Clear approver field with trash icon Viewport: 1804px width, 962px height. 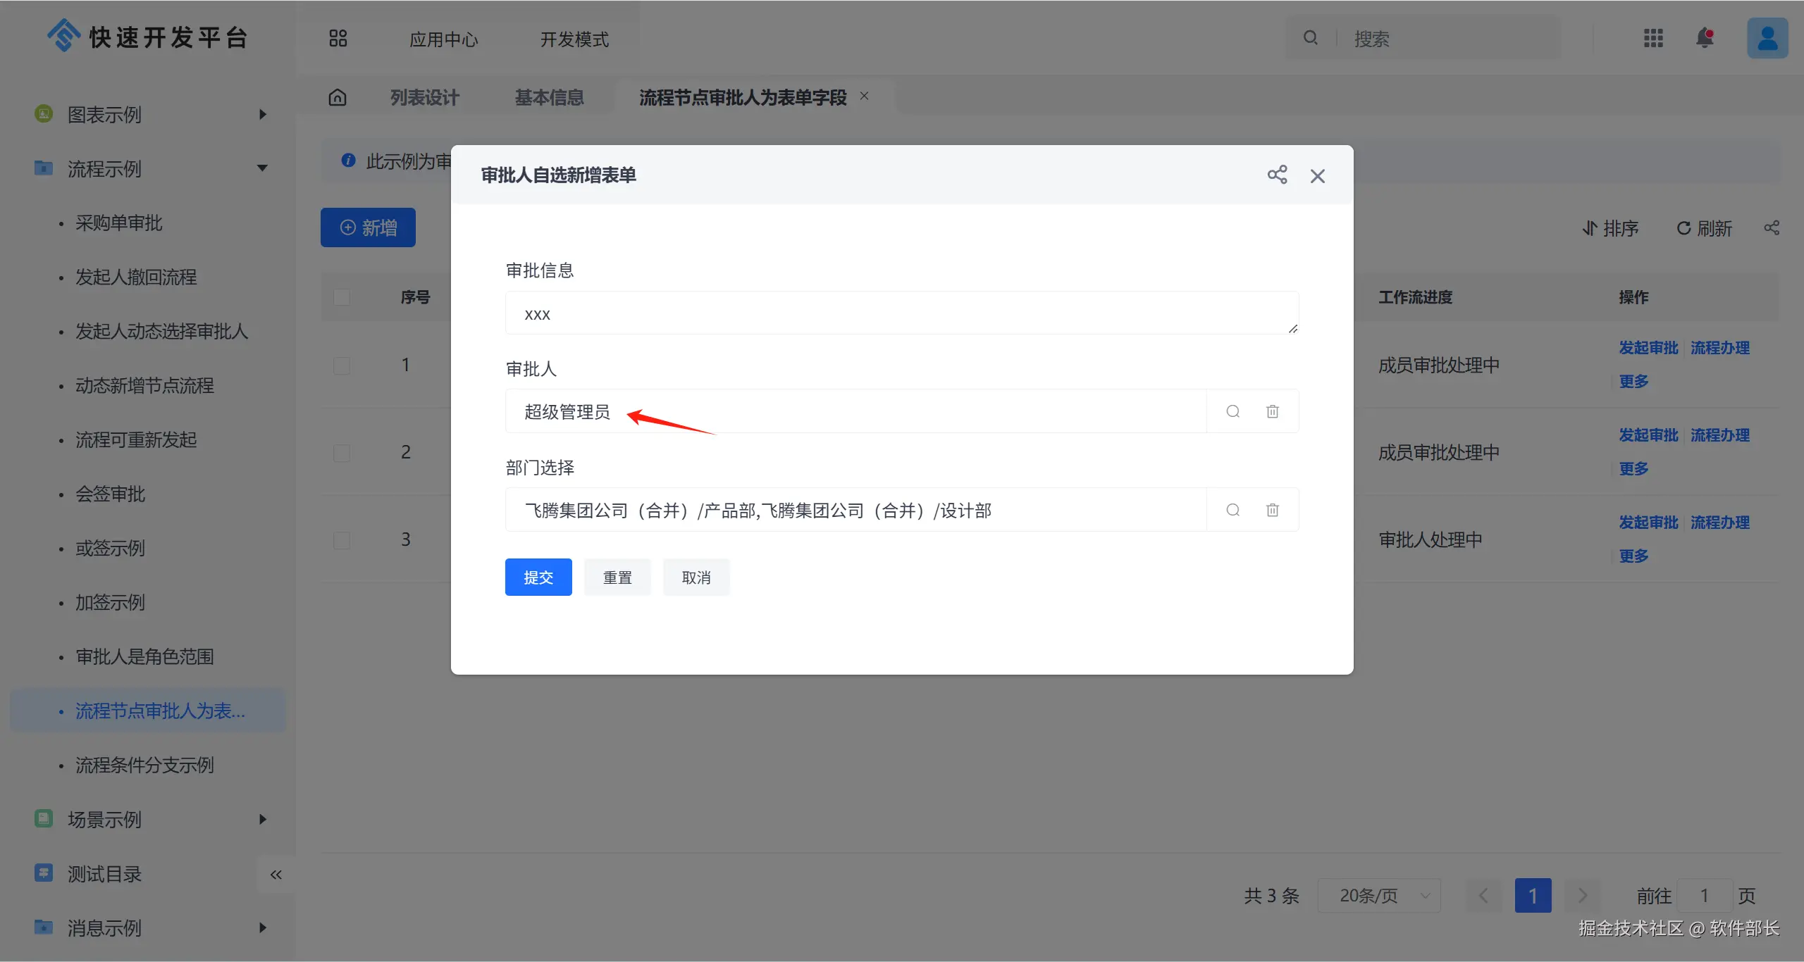[1272, 411]
